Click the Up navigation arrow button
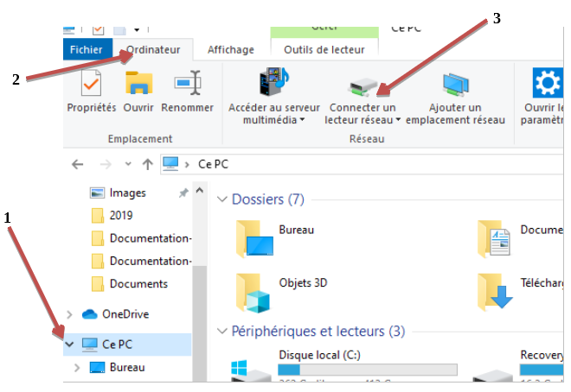 pyautogui.click(x=147, y=164)
